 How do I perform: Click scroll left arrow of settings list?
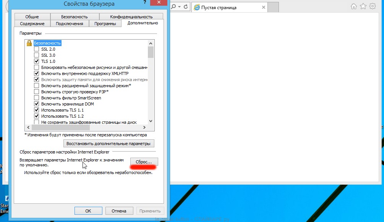28,127
